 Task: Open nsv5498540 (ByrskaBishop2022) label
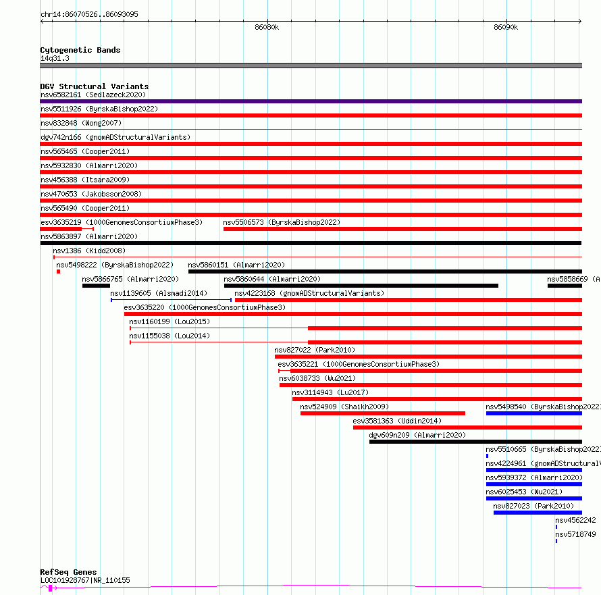click(x=543, y=407)
